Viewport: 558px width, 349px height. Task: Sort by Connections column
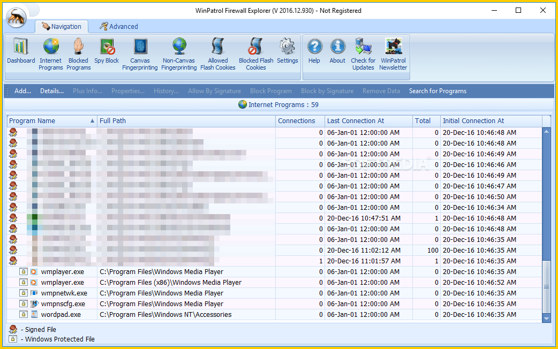(x=300, y=121)
